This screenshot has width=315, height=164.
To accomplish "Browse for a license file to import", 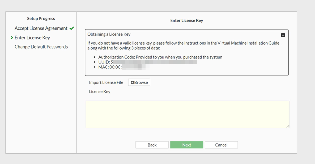I will point(139,82).
